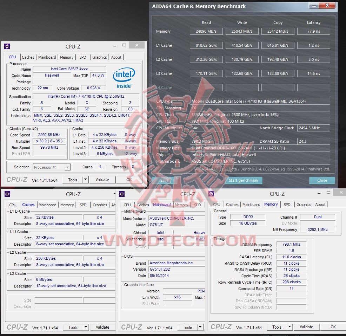Minimize the AIDA64 benchmark window
Screen dimensions: 346x336
pos(314,6)
